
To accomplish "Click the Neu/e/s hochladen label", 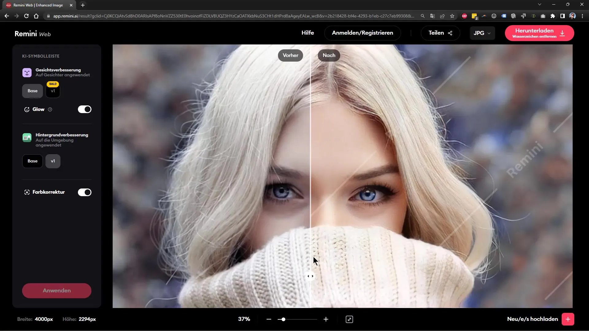I will (533, 319).
